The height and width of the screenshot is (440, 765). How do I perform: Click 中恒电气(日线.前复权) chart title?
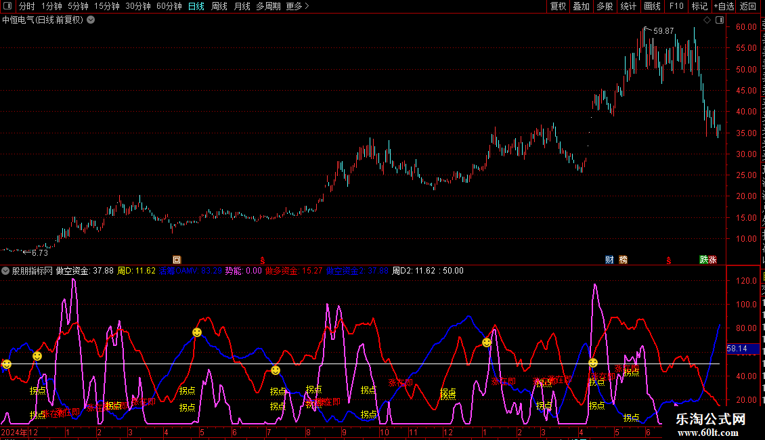43,20
